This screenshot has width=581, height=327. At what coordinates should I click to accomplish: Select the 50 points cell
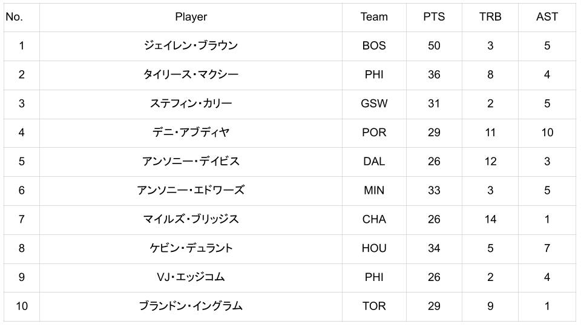(433, 46)
